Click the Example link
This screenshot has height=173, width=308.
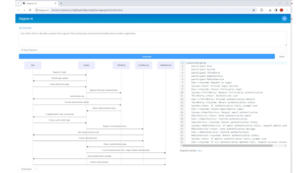tap(25, 28)
